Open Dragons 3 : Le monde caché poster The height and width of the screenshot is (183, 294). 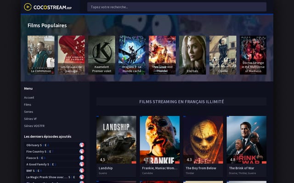[132, 55]
